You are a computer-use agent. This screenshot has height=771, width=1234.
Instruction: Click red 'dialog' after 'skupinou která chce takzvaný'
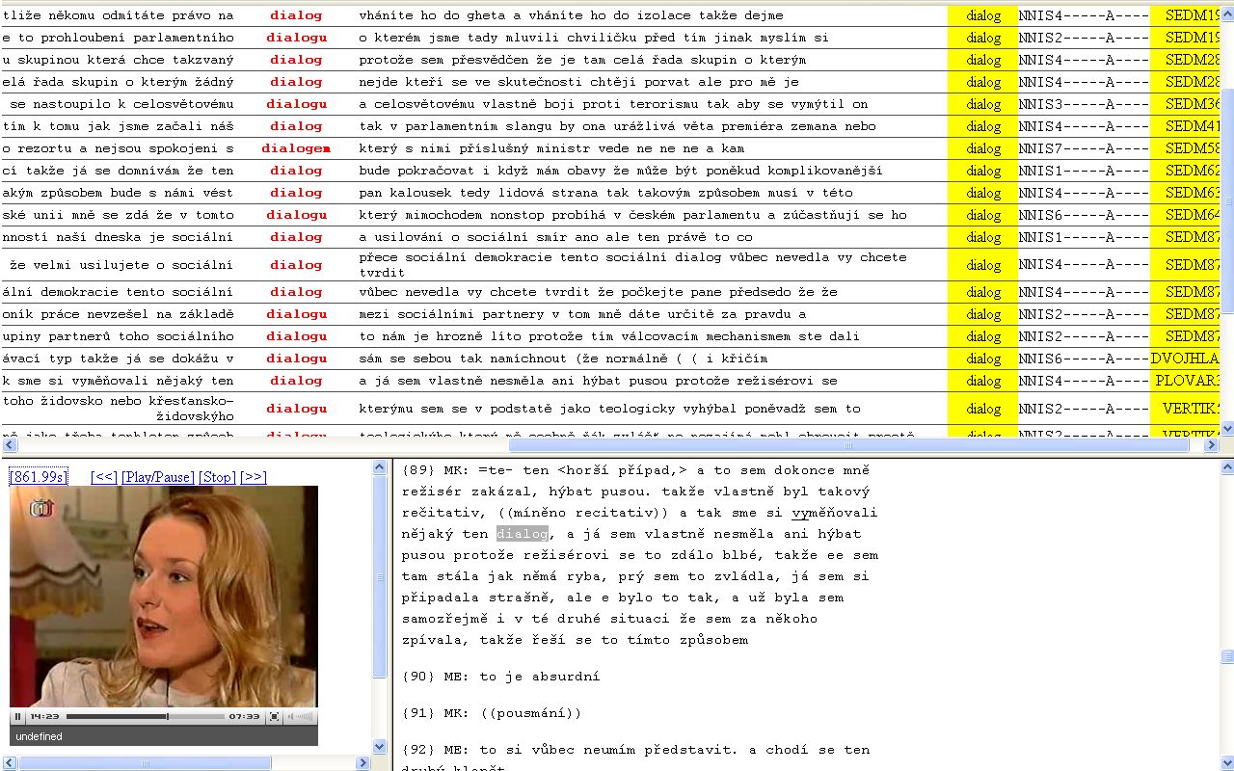(296, 60)
